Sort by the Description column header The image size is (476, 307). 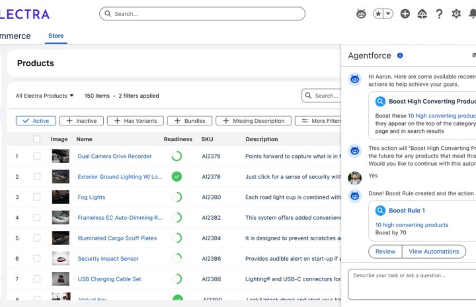point(262,139)
